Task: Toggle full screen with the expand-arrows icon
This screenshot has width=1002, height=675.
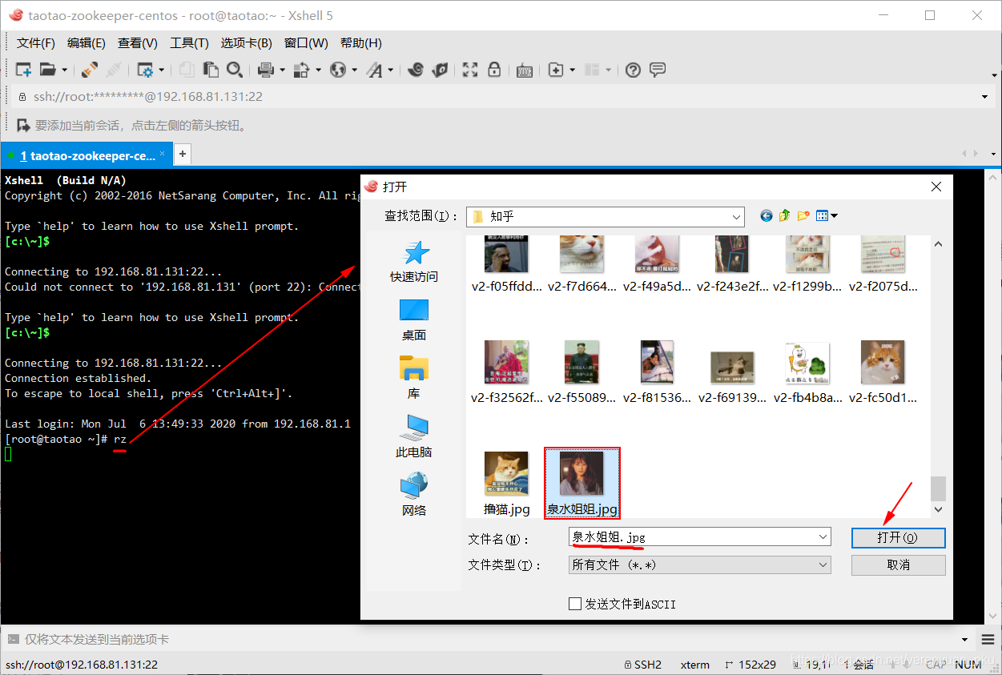Action: tap(470, 70)
